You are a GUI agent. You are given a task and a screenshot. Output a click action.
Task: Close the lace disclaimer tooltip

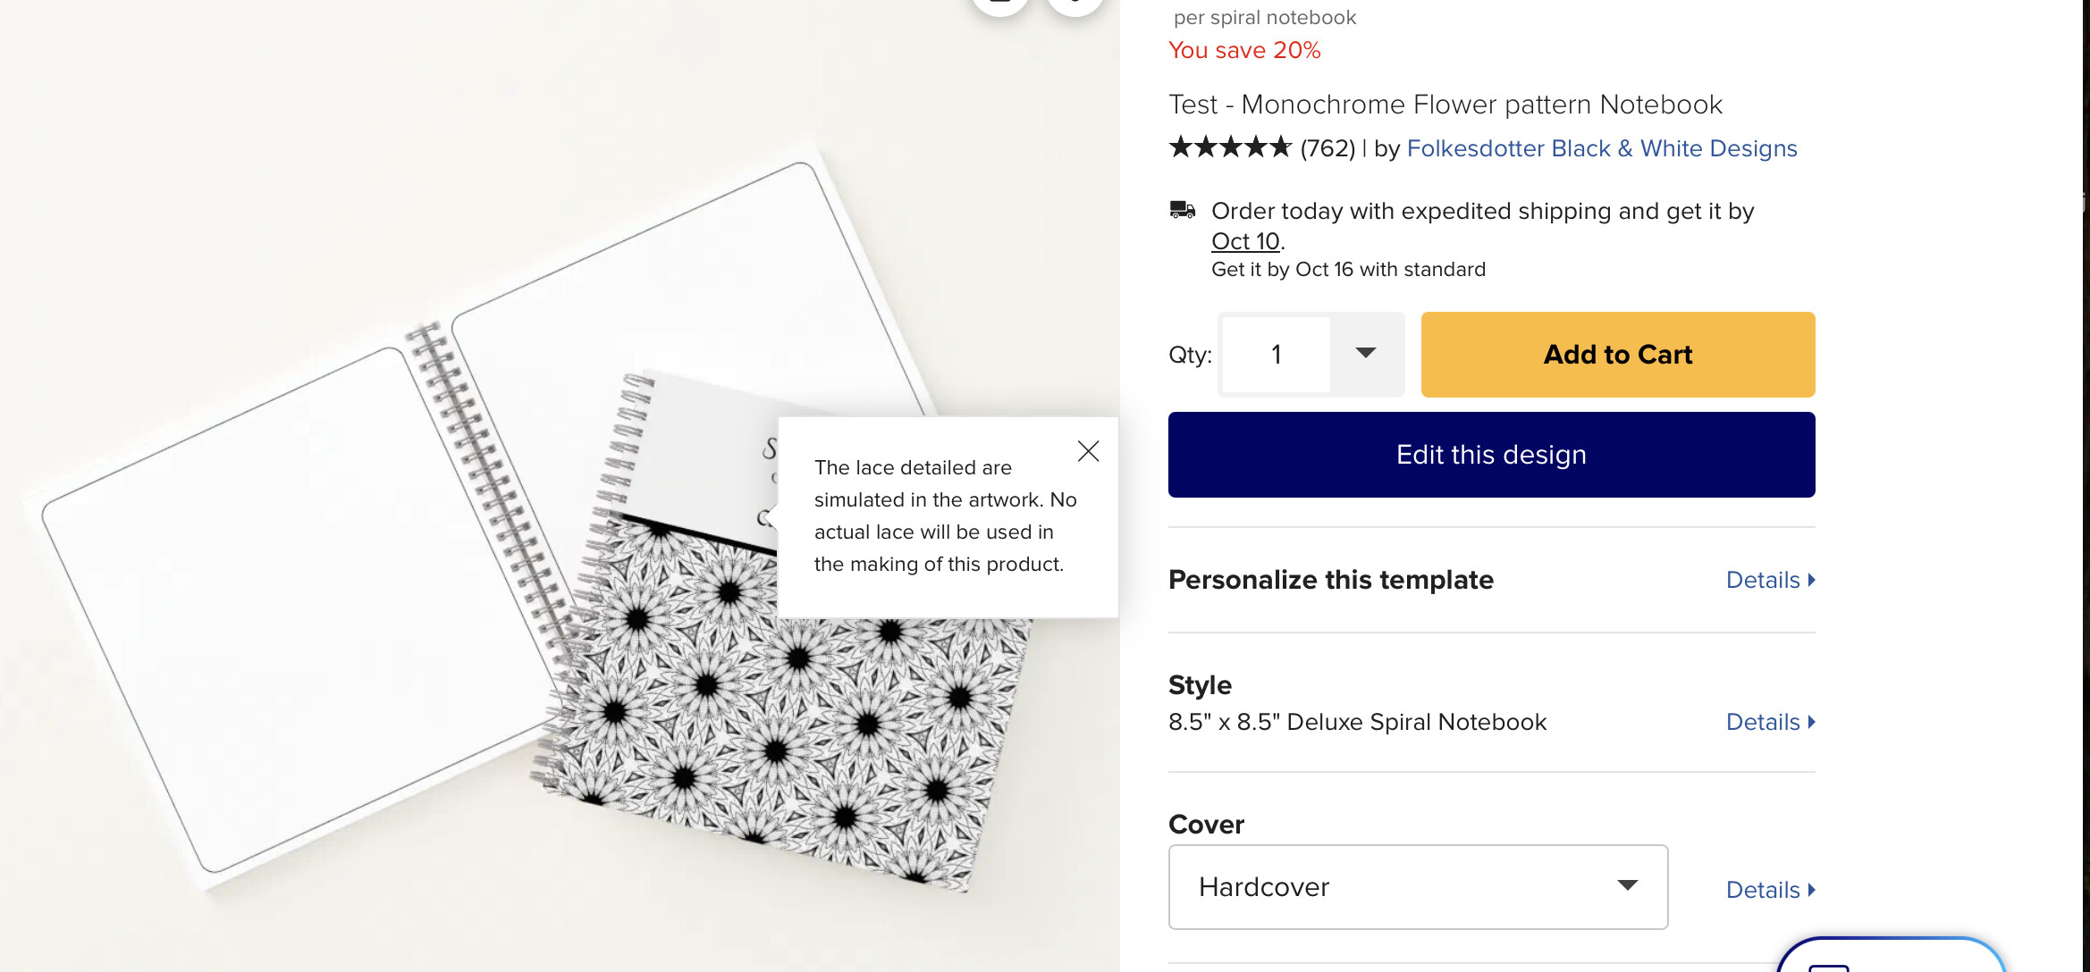(x=1088, y=451)
